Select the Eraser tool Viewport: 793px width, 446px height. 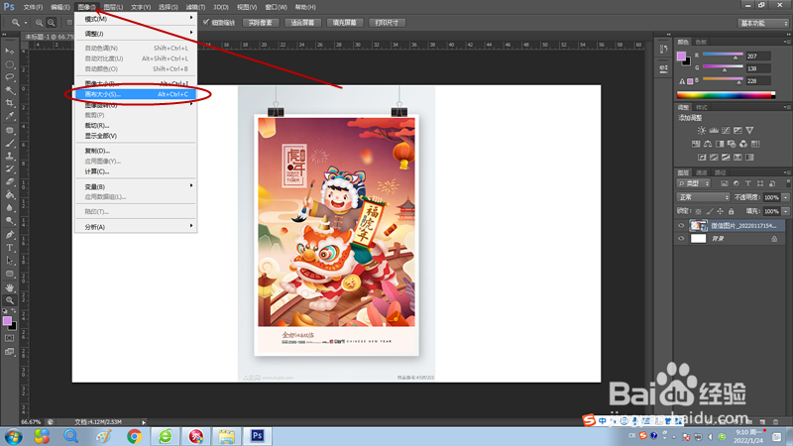pos(10,182)
